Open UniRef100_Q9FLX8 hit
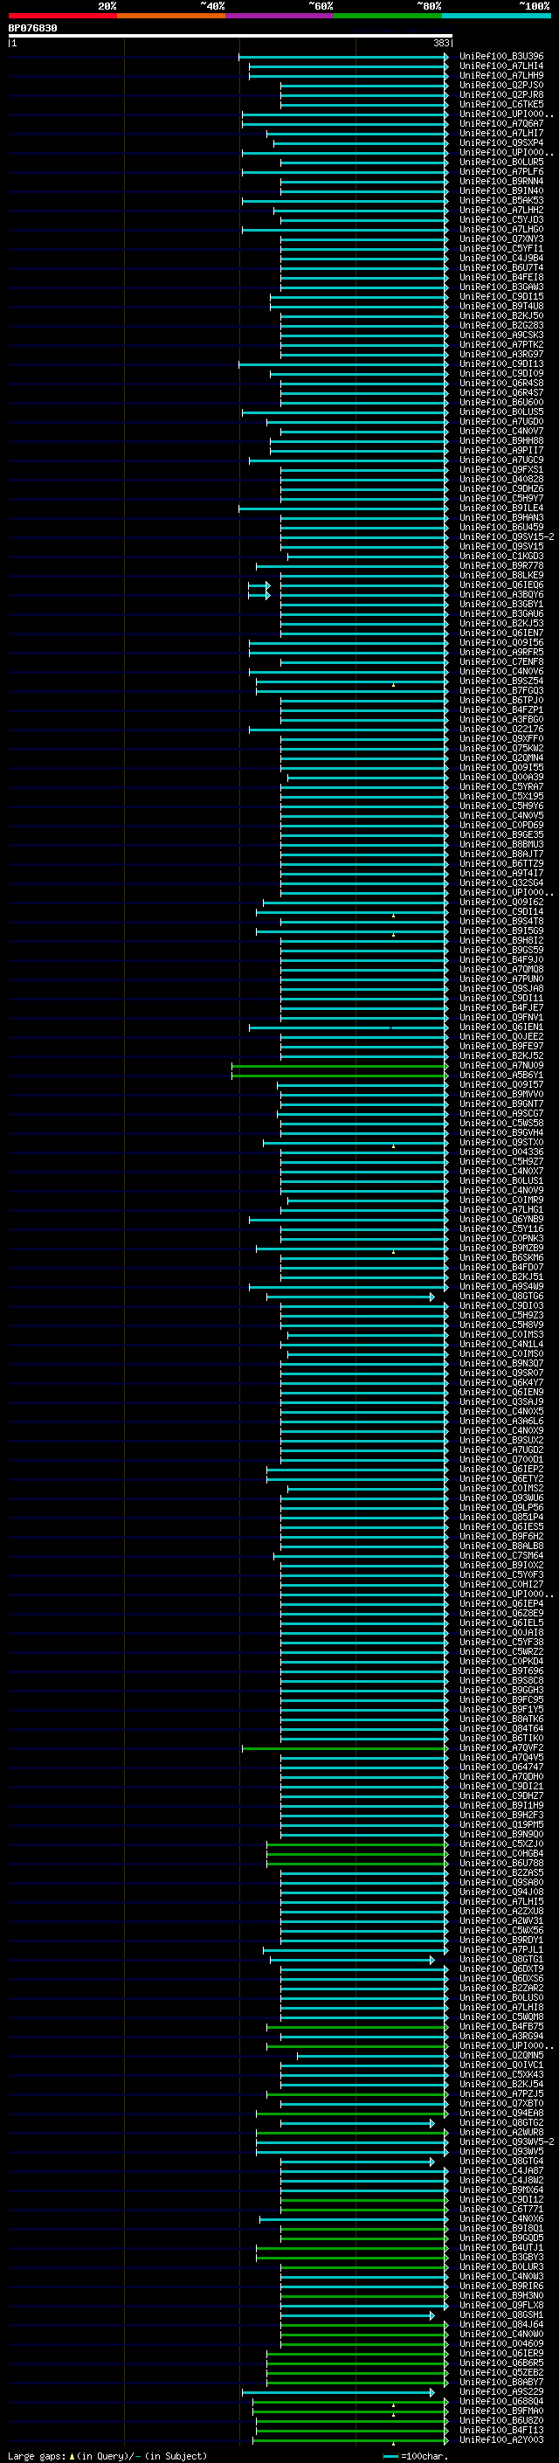This screenshot has width=559, height=2463. pos(500,2305)
